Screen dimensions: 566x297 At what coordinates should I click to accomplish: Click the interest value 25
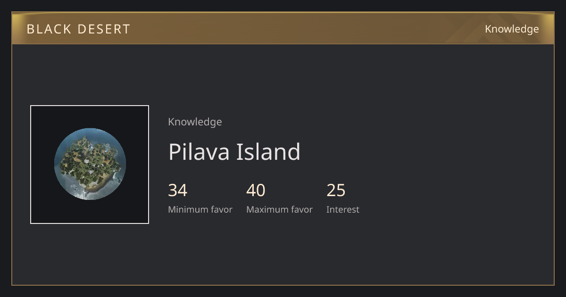(x=336, y=190)
